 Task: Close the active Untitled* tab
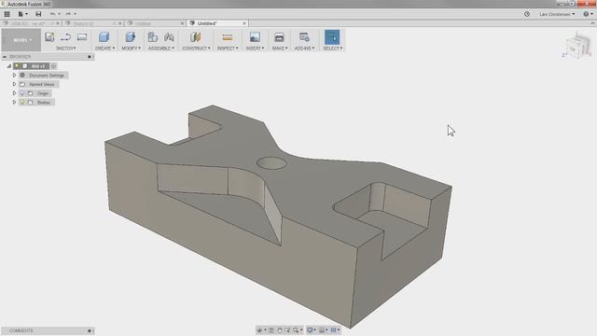point(244,23)
